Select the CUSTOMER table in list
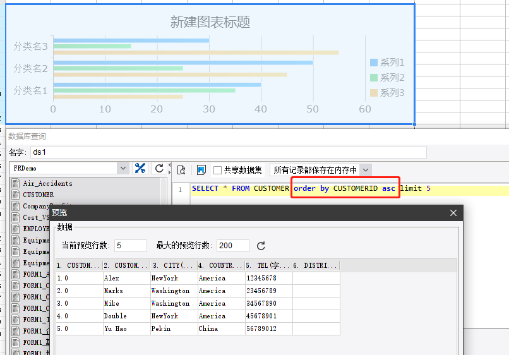This screenshot has width=509, height=355. (39, 195)
